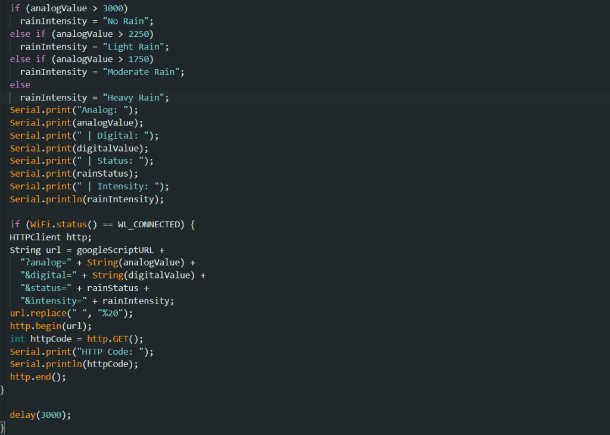Click the "Moderate Rain" string value
The image size is (610, 435).
point(142,72)
